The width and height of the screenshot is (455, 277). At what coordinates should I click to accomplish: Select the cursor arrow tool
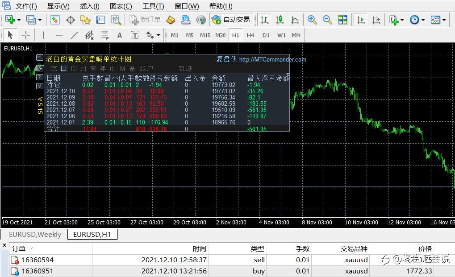[10, 35]
